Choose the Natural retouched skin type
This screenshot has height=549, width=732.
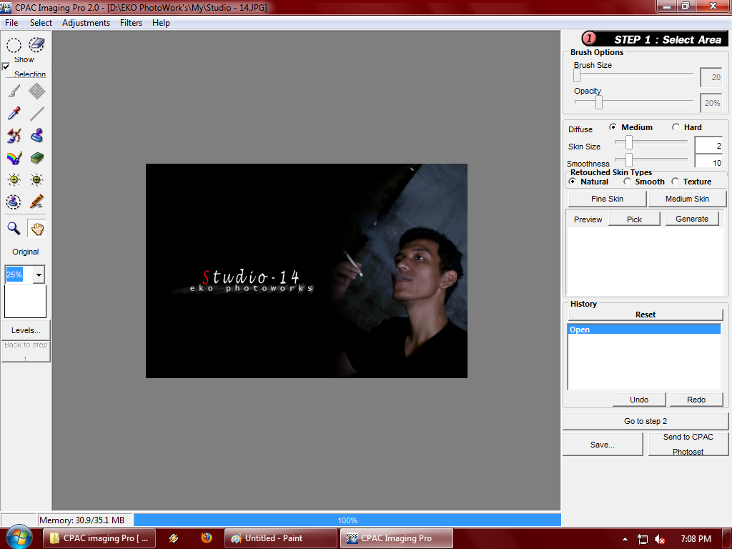pos(573,181)
